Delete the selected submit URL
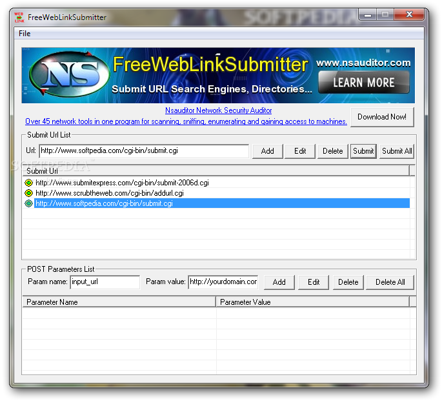 [332, 151]
